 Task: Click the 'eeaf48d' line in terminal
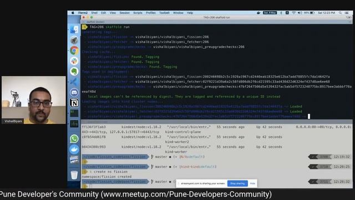click(x=89, y=92)
